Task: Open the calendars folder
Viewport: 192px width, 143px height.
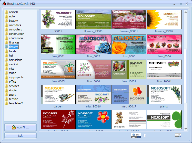Action: tap(15, 25)
